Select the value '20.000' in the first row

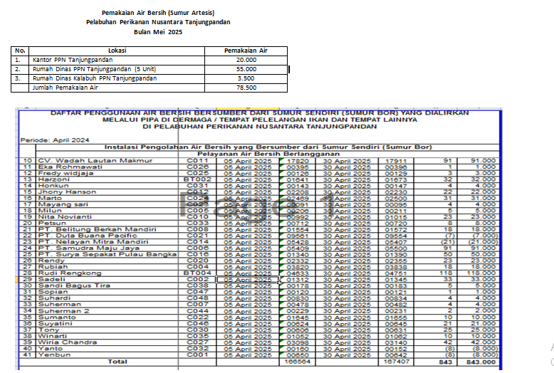[246, 60]
